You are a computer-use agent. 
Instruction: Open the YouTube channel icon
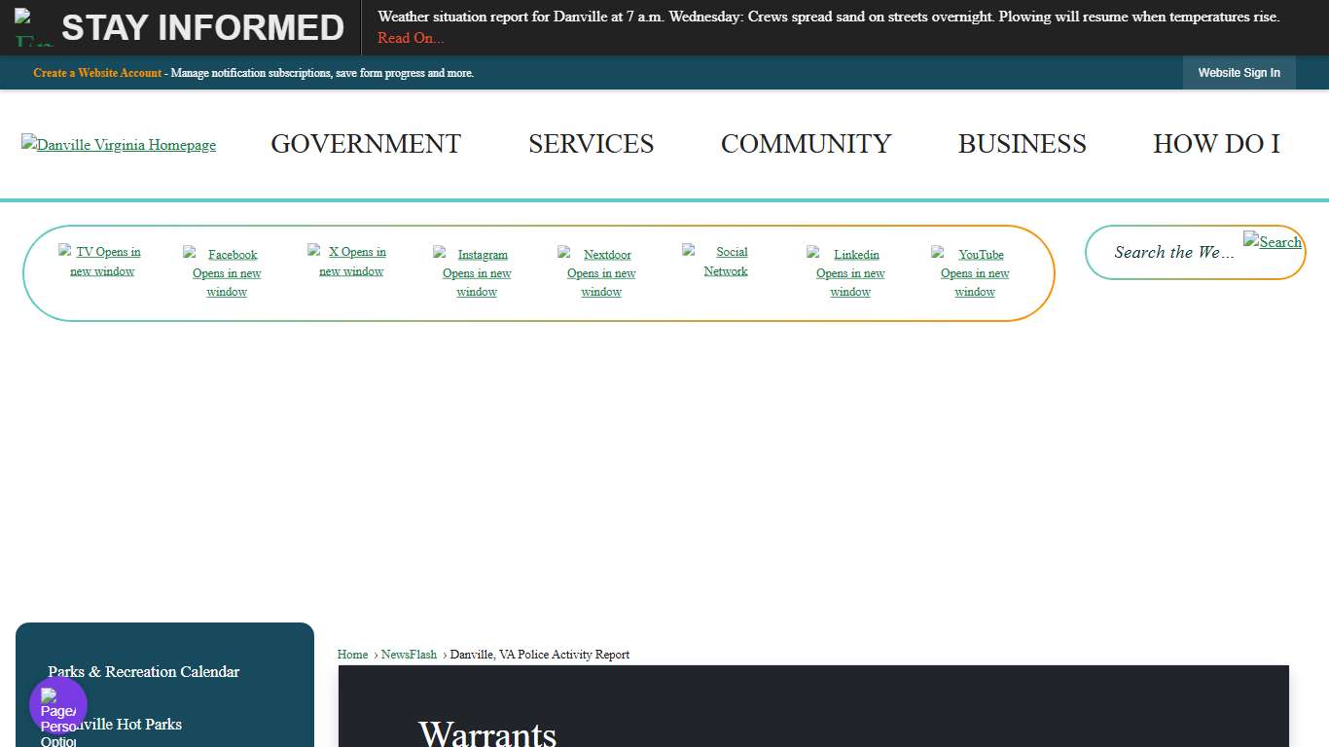coord(974,272)
